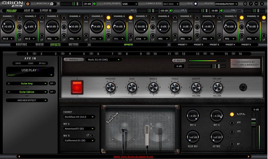Open the amp Model Rock 22.10 dropdown
268x159 pixels.
point(104,60)
